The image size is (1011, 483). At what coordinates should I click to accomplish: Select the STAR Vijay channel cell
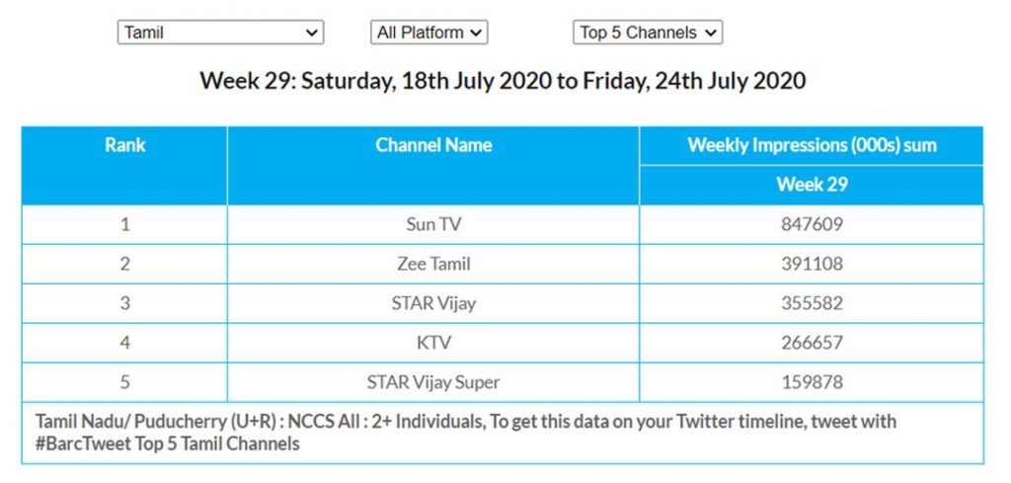pos(433,303)
